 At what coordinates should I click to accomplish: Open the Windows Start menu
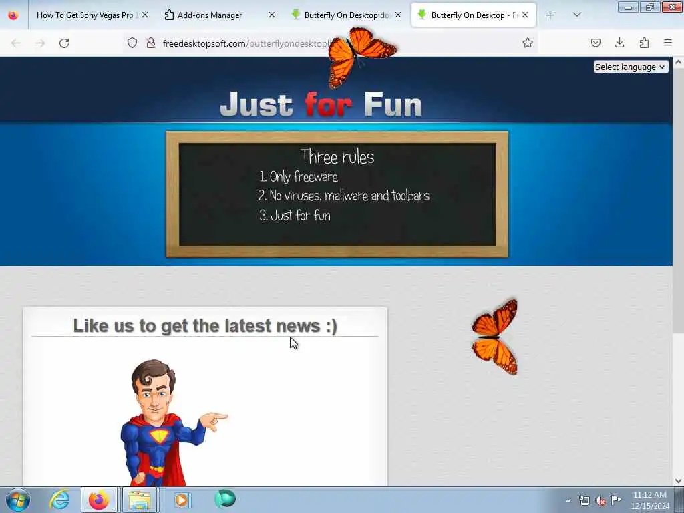coord(18,500)
